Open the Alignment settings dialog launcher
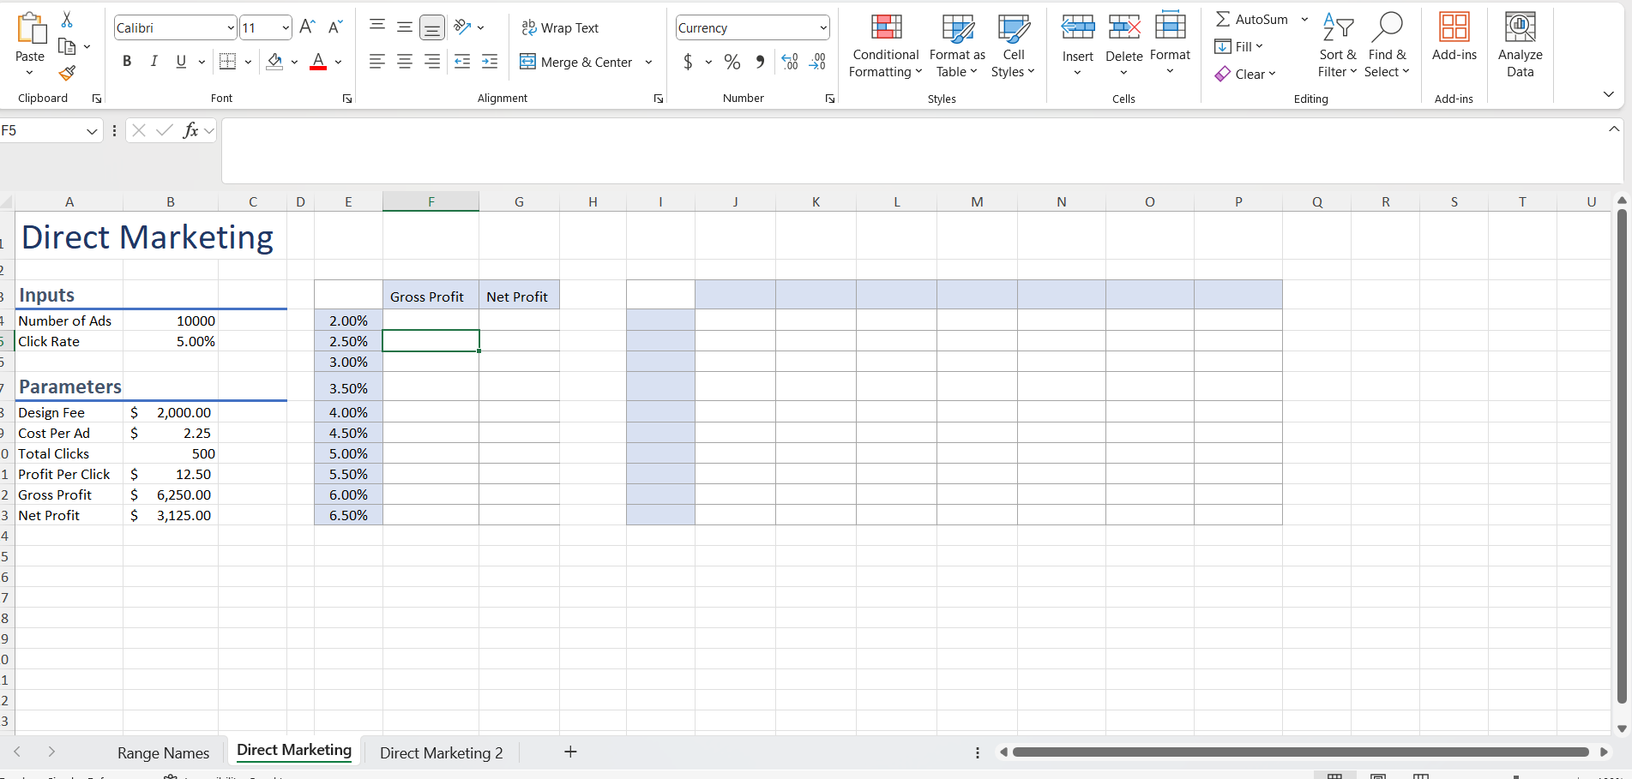Viewport: 1632px width, 779px height. [658, 99]
